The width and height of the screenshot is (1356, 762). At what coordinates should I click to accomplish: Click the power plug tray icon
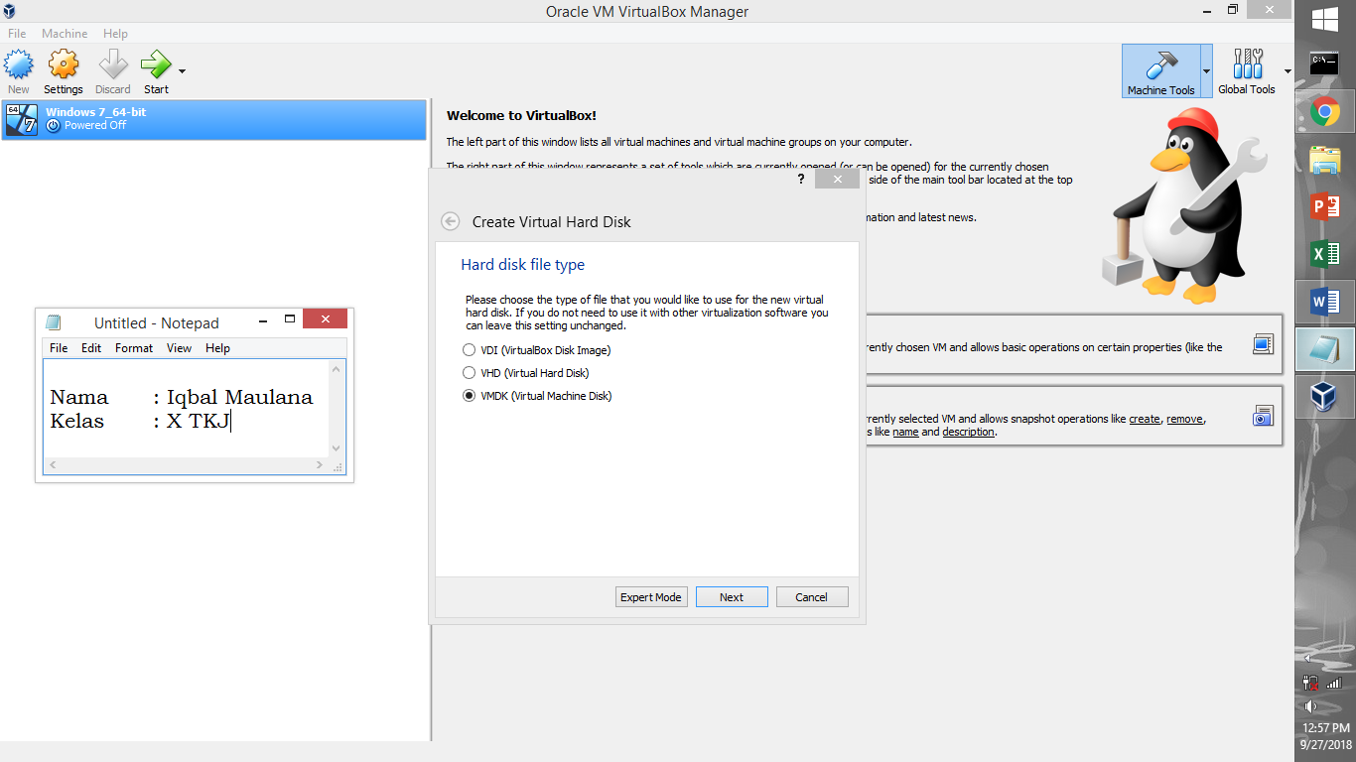pyautogui.click(x=1310, y=683)
